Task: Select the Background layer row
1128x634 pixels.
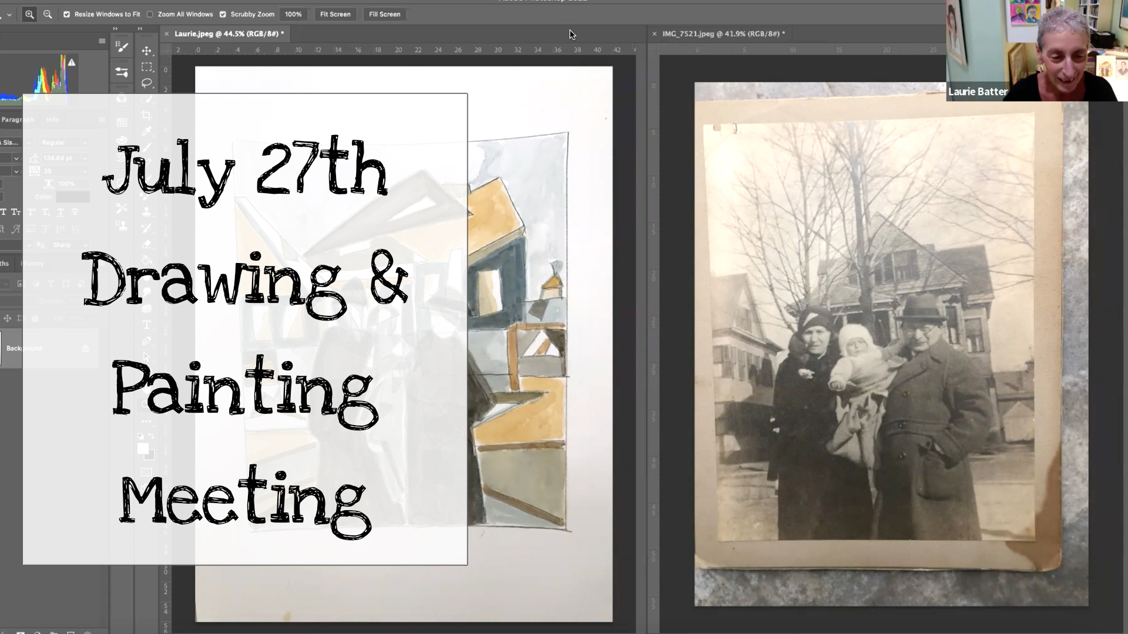Action: [49, 349]
